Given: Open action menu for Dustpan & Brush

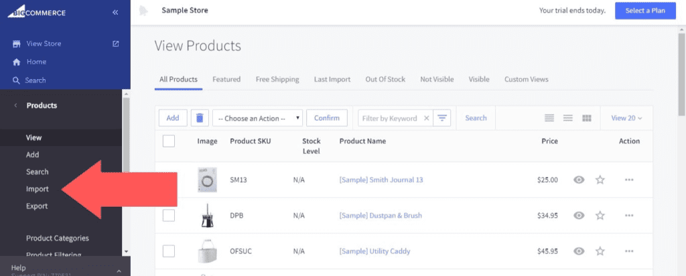Looking at the screenshot, I should click(x=629, y=216).
